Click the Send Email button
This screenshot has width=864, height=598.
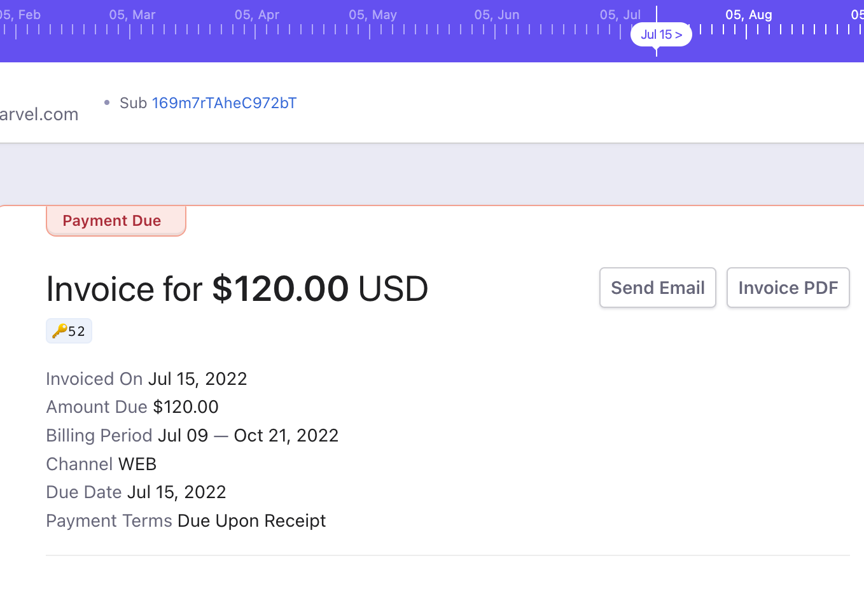click(658, 288)
